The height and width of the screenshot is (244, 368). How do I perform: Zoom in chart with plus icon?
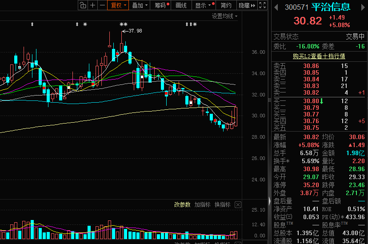point(93,5)
